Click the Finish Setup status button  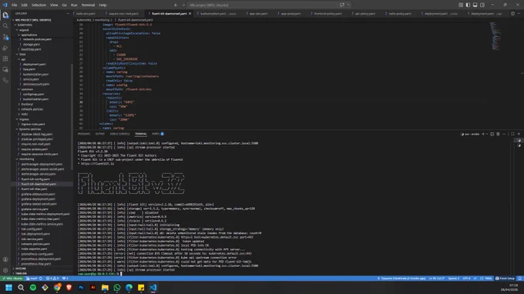click(x=505, y=279)
